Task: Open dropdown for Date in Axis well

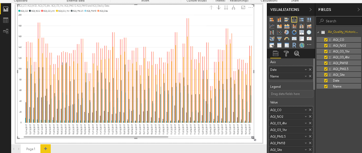Action: tap(306, 70)
